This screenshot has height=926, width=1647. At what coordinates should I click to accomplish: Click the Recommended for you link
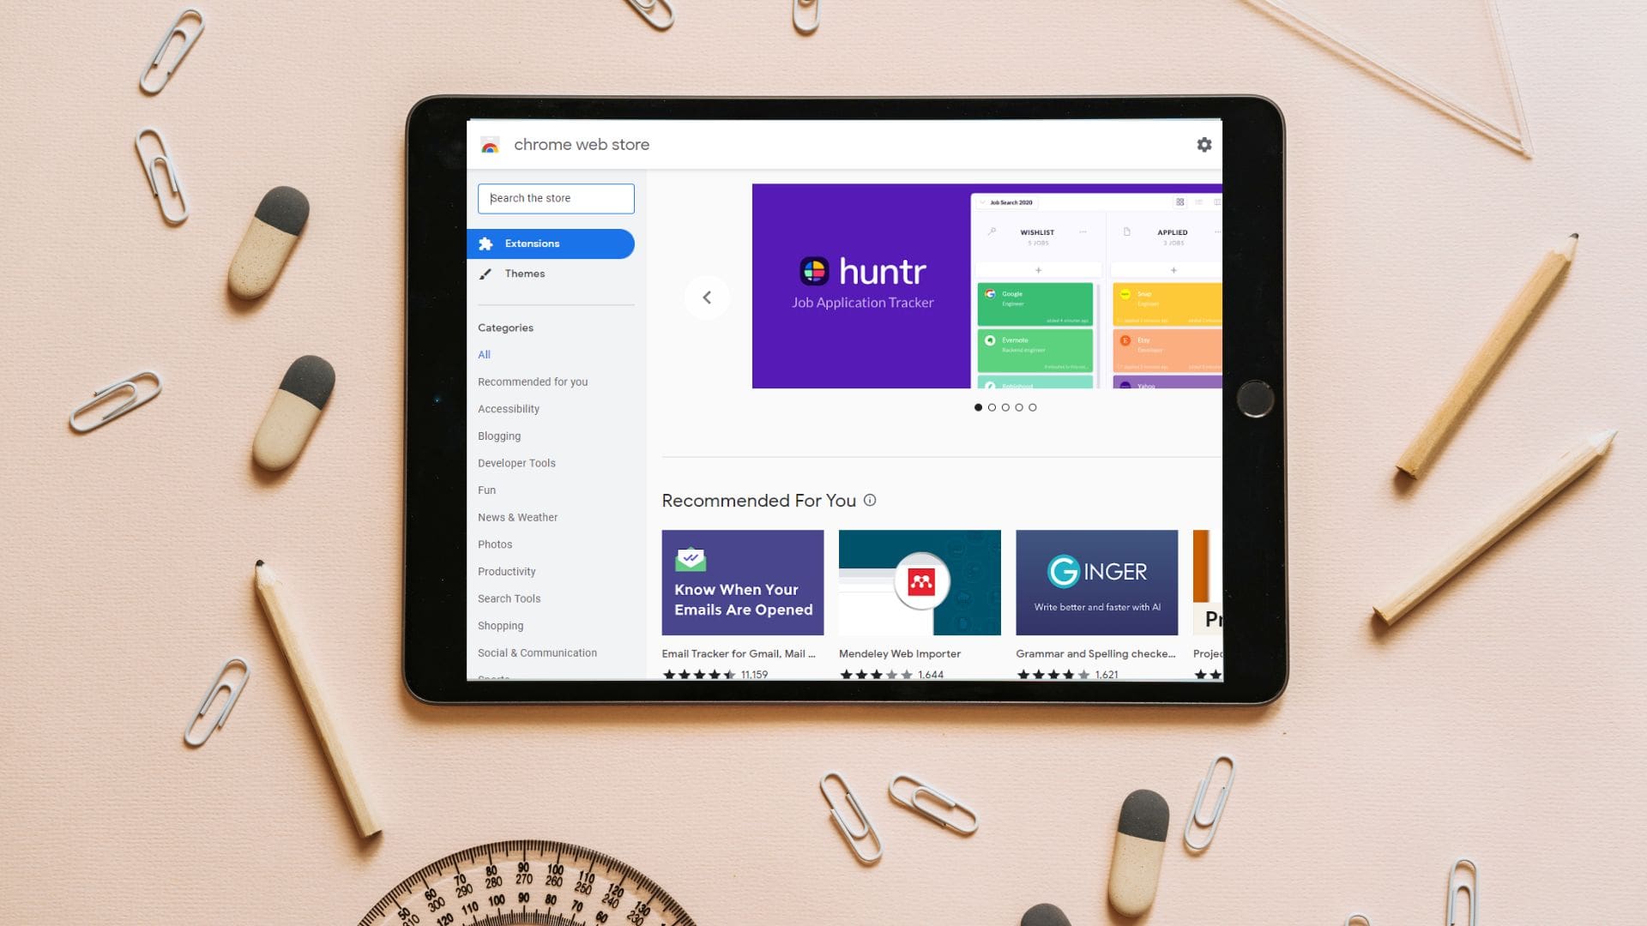[x=532, y=381]
